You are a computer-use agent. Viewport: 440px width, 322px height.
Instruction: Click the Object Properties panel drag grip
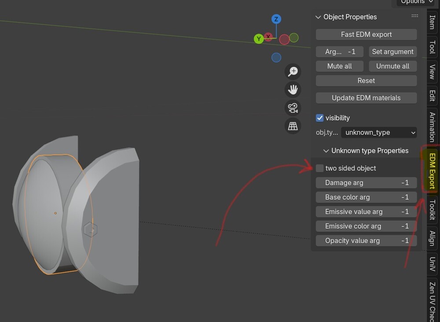click(414, 16)
